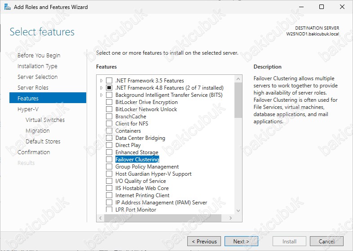This screenshot has height=251, width=353.
Task: Check the Group Policy Management checkbox
Action: point(109,166)
